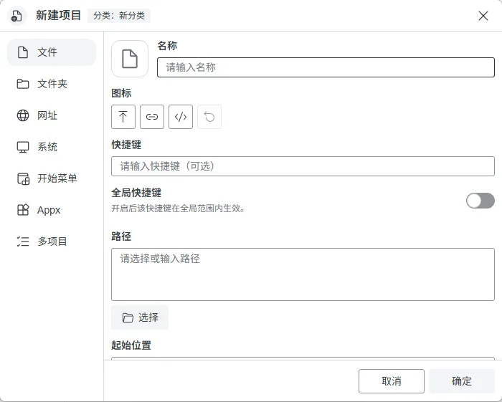Select the 开始菜单 item type
Viewport: 502px width, 402px height.
(x=52, y=178)
